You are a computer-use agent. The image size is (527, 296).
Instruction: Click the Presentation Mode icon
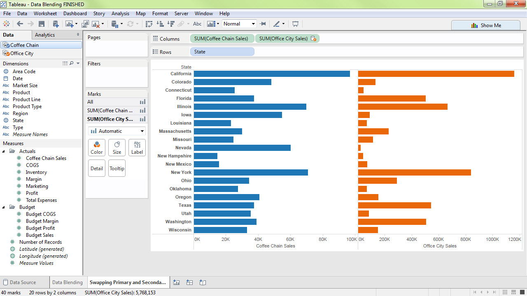[x=295, y=24]
